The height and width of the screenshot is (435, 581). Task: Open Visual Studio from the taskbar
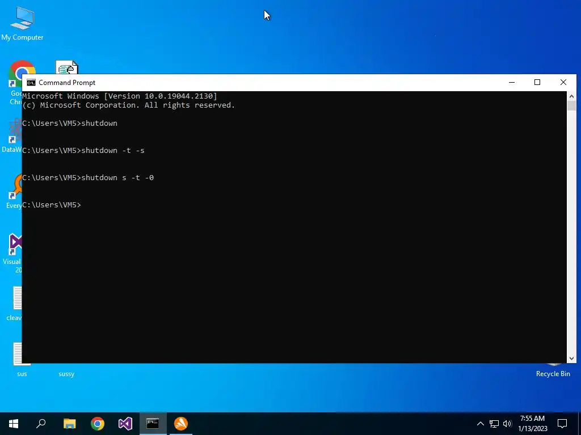[125, 424]
